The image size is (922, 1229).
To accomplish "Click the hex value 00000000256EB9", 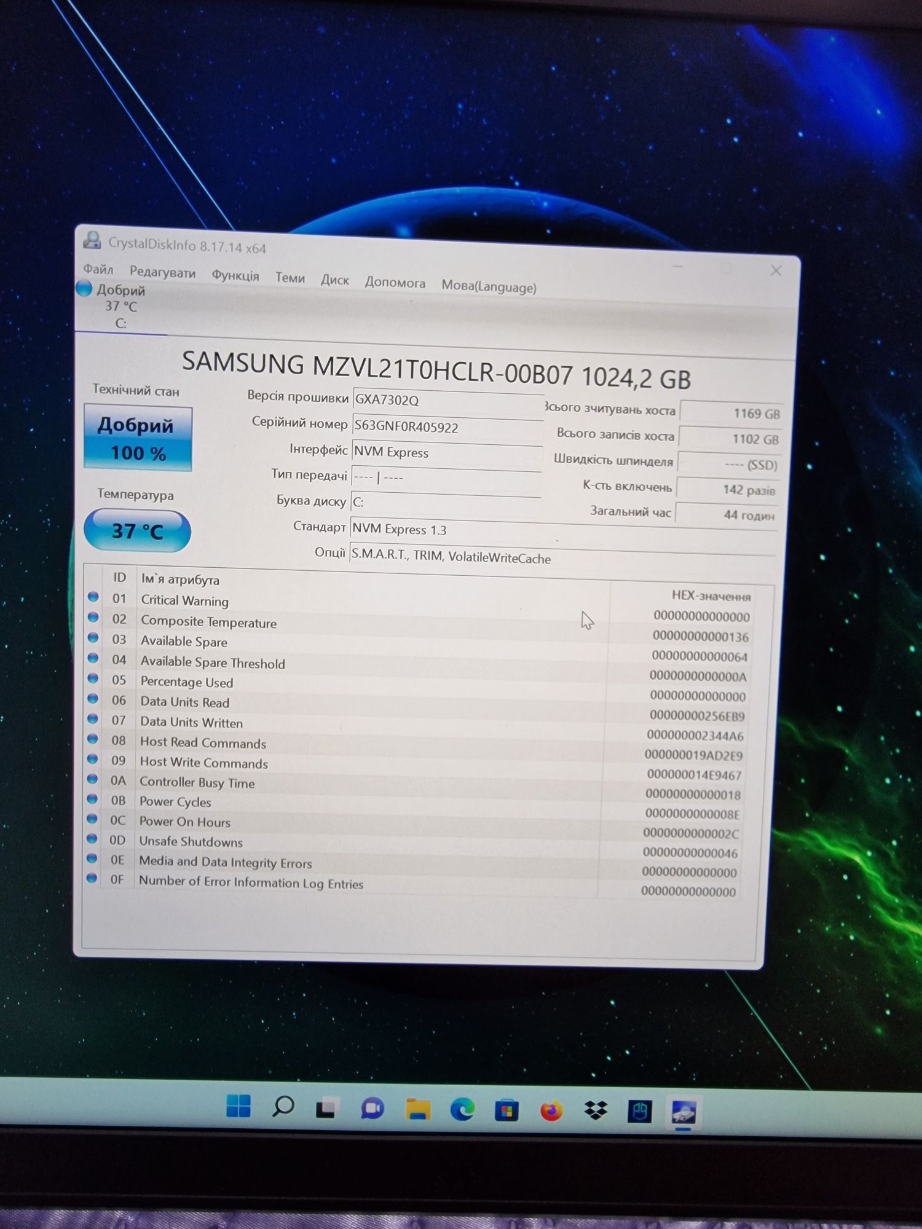I will (697, 715).
